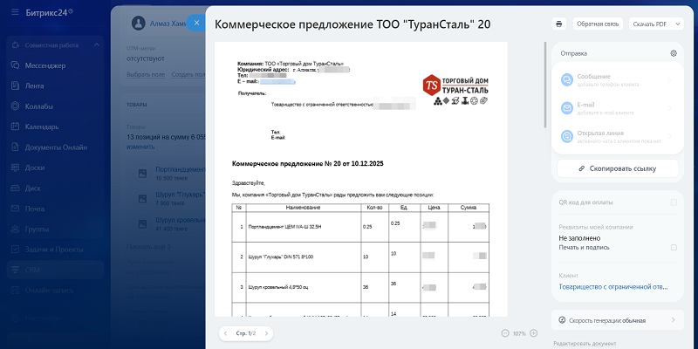This screenshot has width=698, height=349.
Task: Toggle the stamp and signature checkbox
Action: [x=674, y=248]
